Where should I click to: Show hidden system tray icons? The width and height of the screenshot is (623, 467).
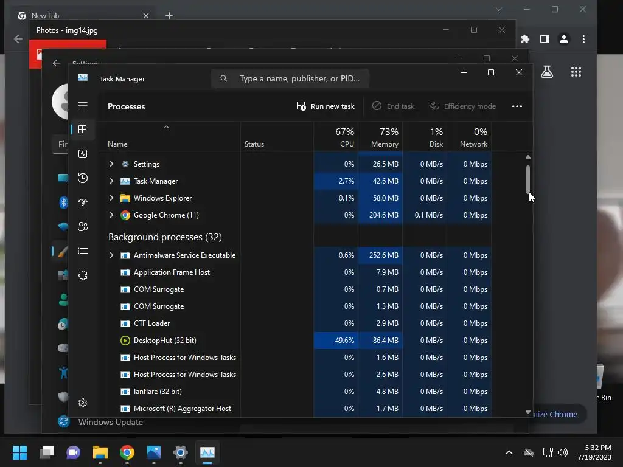point(509,452)
